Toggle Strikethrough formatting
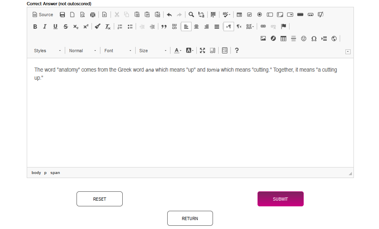The width and height of the screenshot is (379, 229). pos(66,27)
